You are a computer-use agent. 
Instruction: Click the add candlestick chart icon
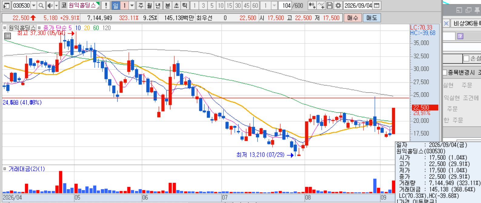tap(312, 5)
